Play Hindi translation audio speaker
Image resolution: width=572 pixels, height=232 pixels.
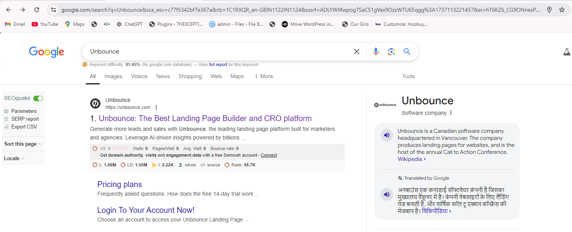tap(386, 194)
